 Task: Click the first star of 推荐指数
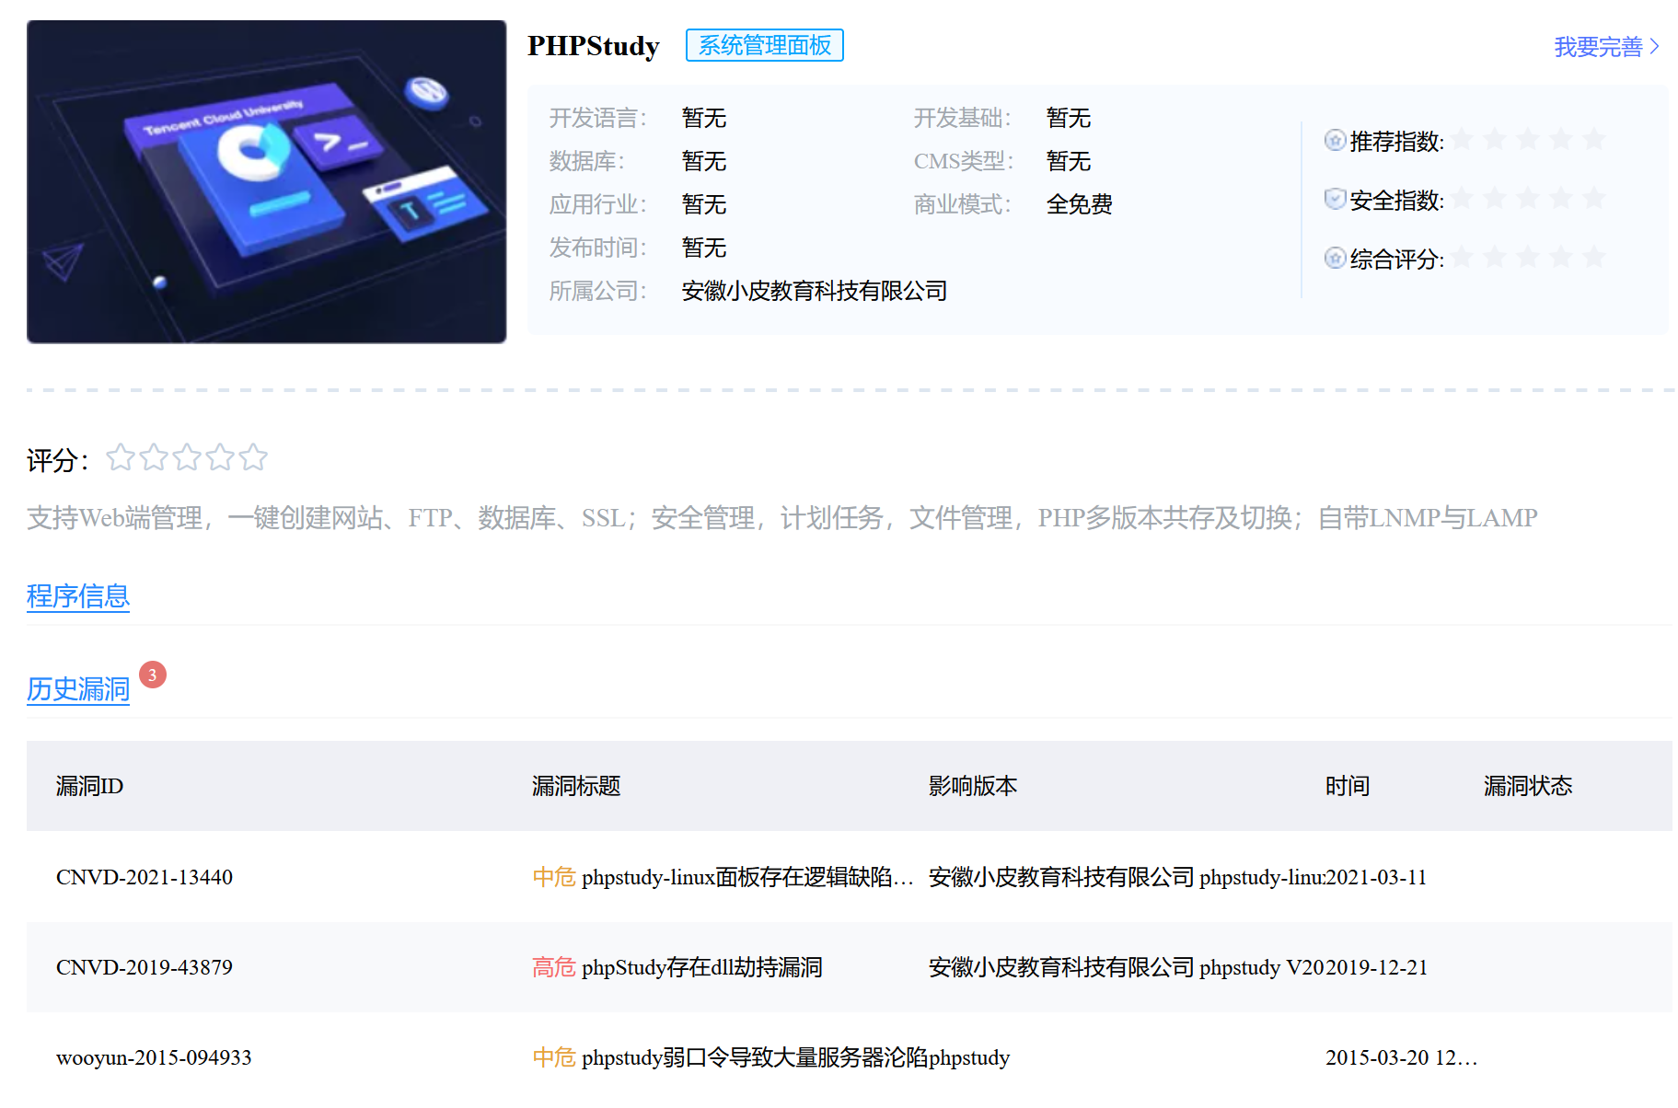(1462, 139)
